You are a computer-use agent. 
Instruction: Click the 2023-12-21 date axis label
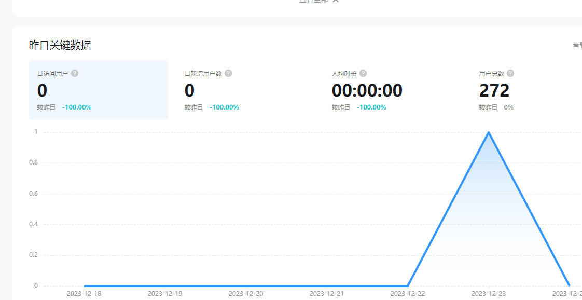pyautogui.click(x=327, y=294)
